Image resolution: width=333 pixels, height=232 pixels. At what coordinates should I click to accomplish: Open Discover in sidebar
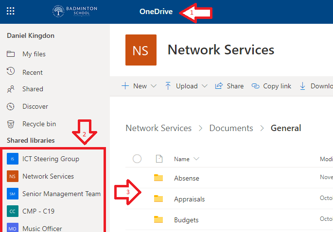click(35, 106)
